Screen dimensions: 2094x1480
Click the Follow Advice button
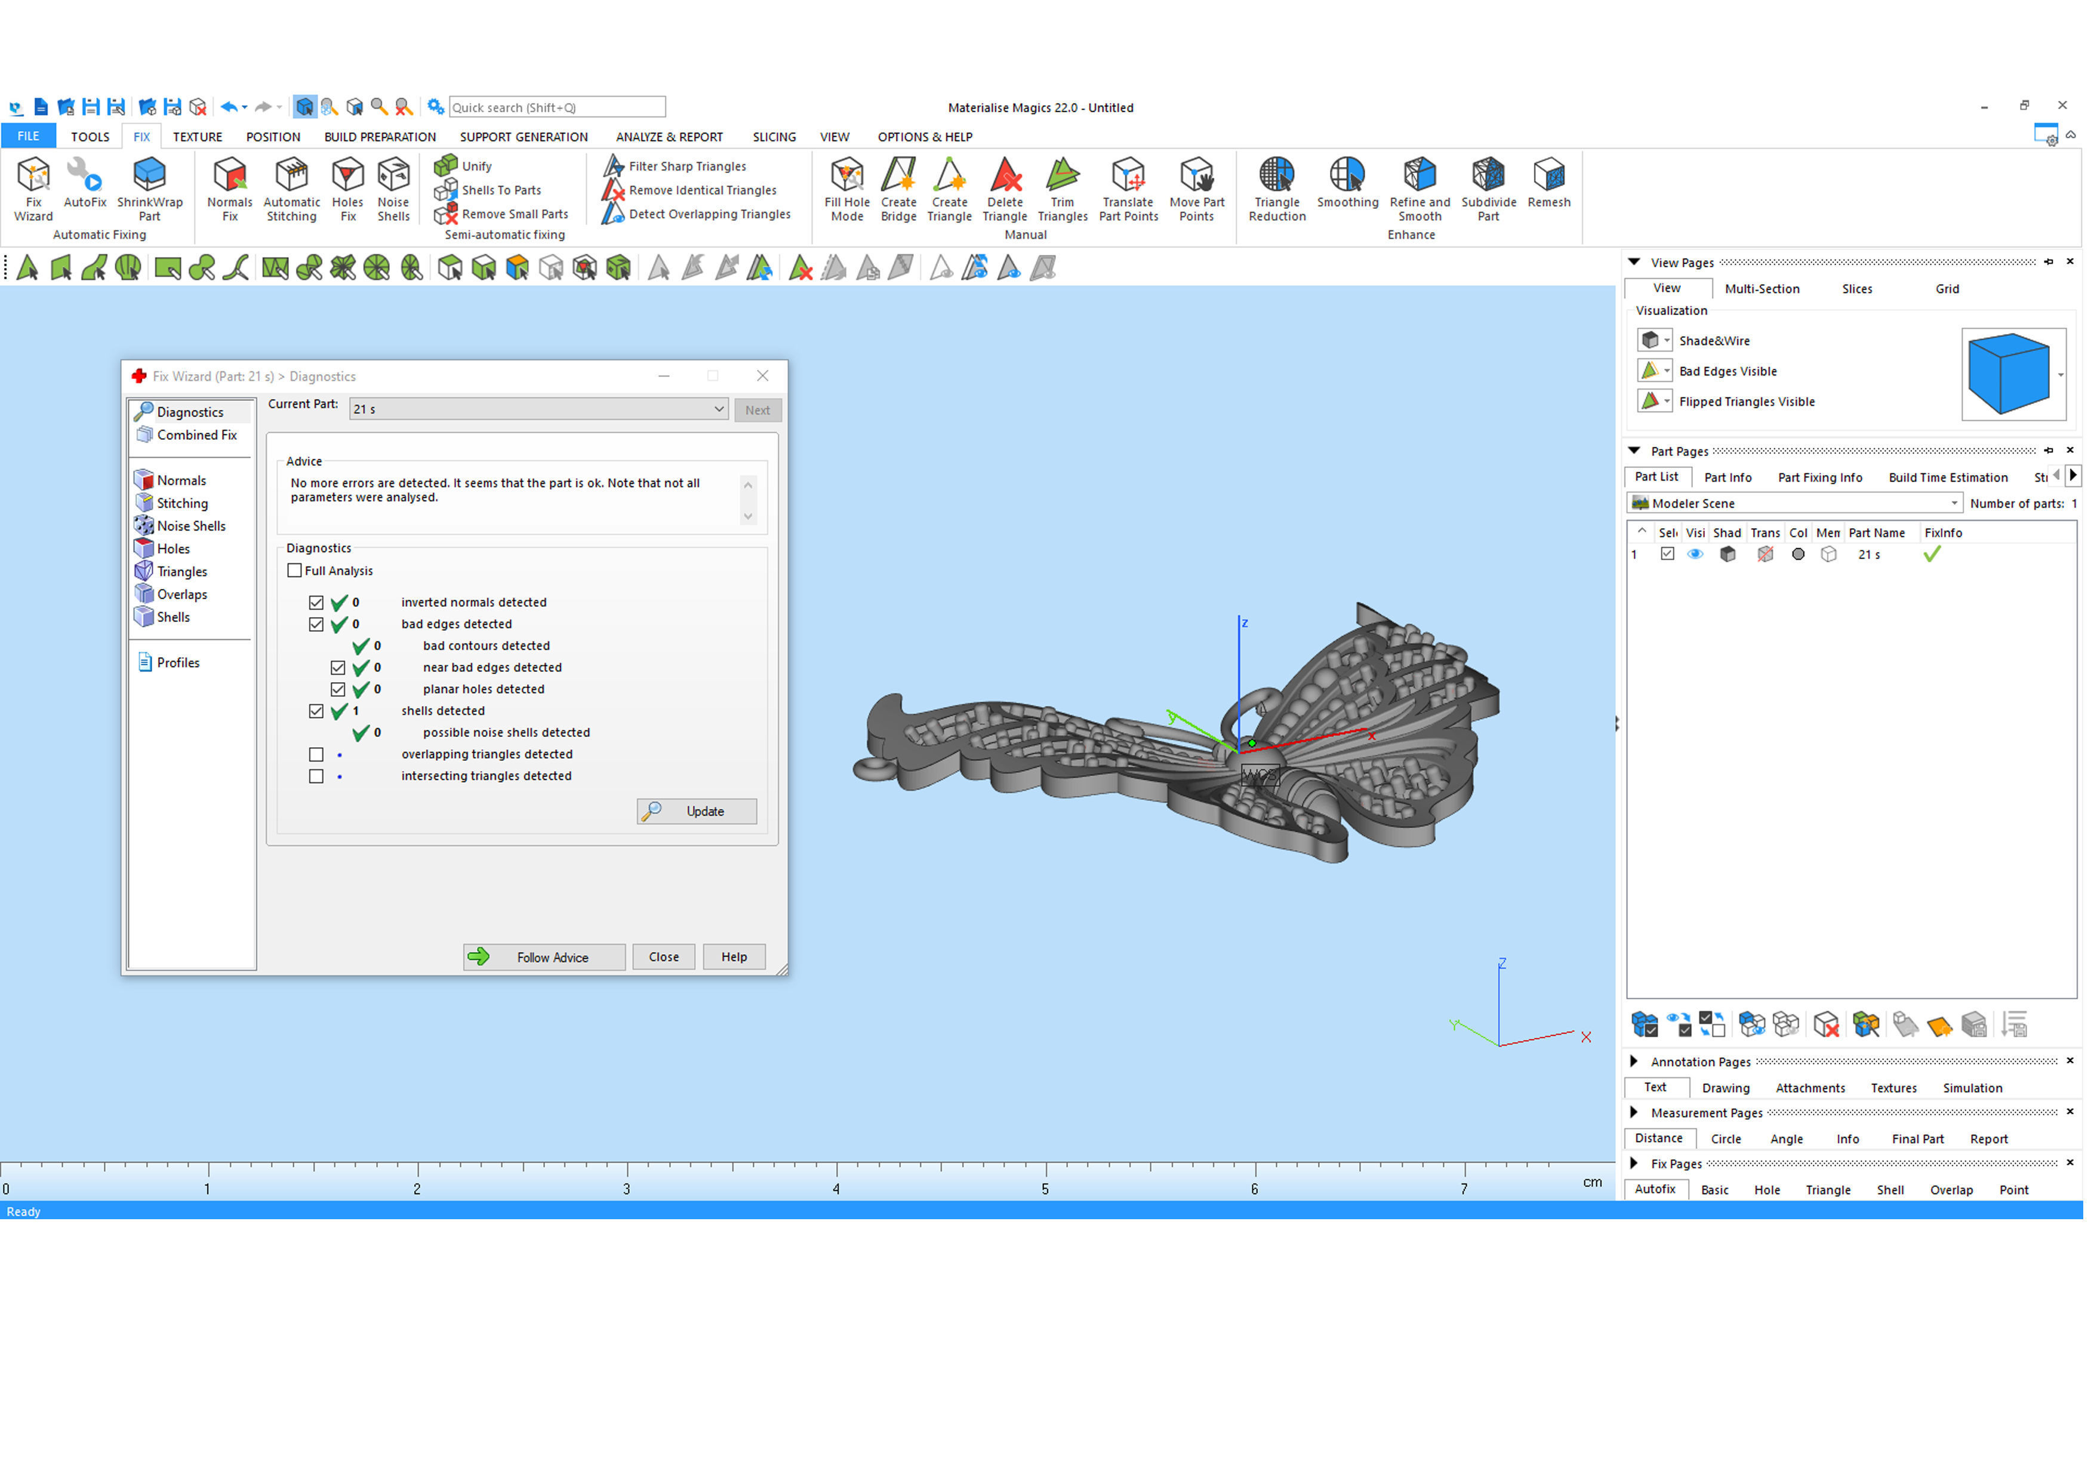tap(544, 957)
